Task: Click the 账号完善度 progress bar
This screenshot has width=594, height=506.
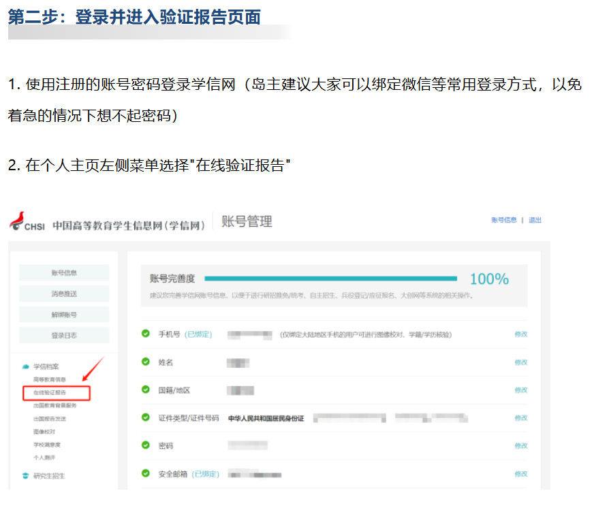Action: 330,279
